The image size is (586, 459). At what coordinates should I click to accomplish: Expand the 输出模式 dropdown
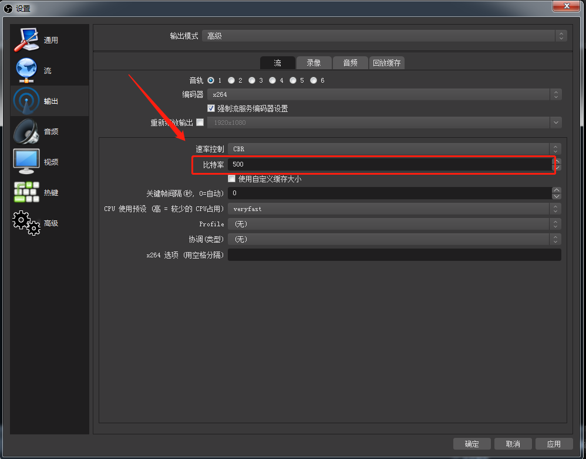pos(384,36)
